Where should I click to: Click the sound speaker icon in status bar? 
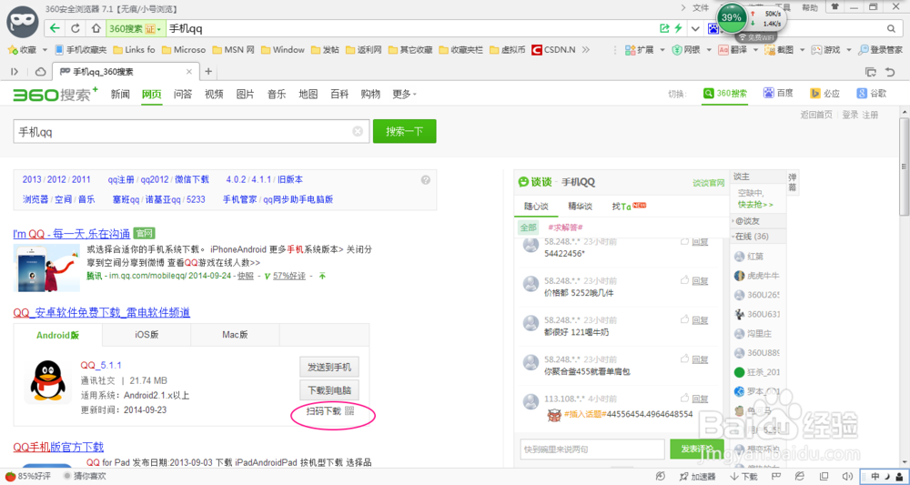(x=846, y=476)
